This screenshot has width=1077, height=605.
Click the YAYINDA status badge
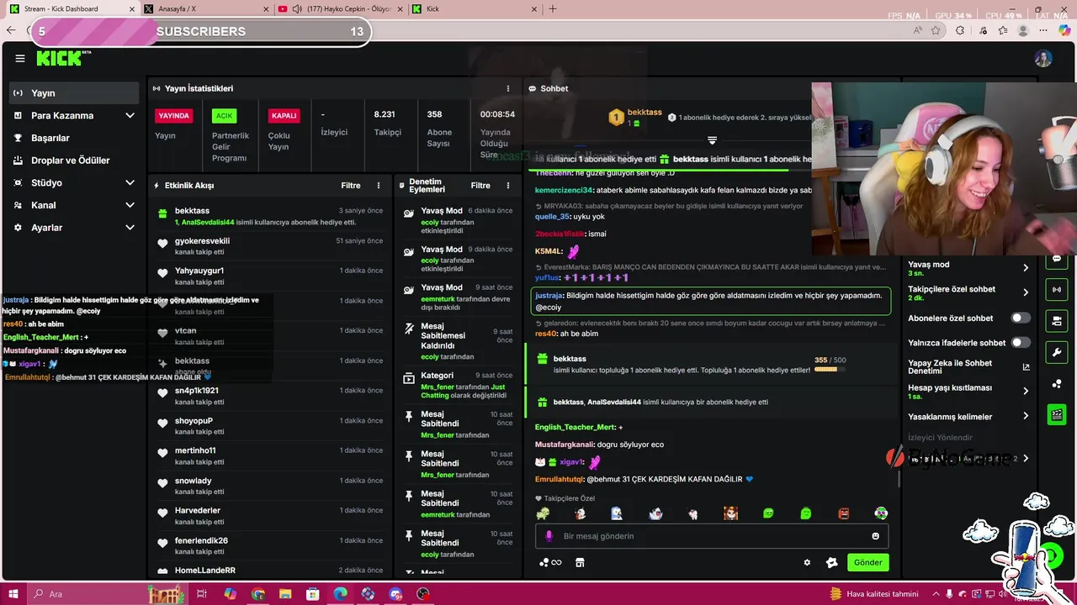[x=174, y=116]
